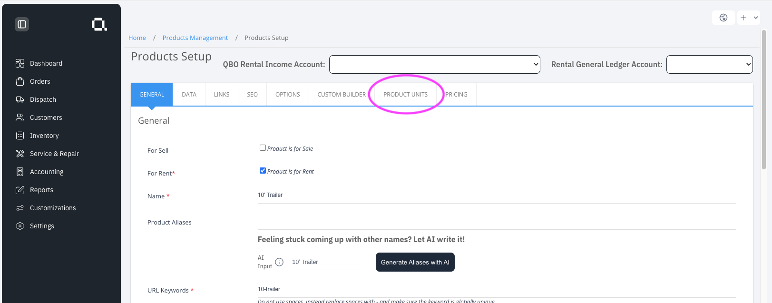Click the Settings gear icon in the sidebar
Image resolution: width=772 pixels, height=303 pixels.
pos(20,226)
